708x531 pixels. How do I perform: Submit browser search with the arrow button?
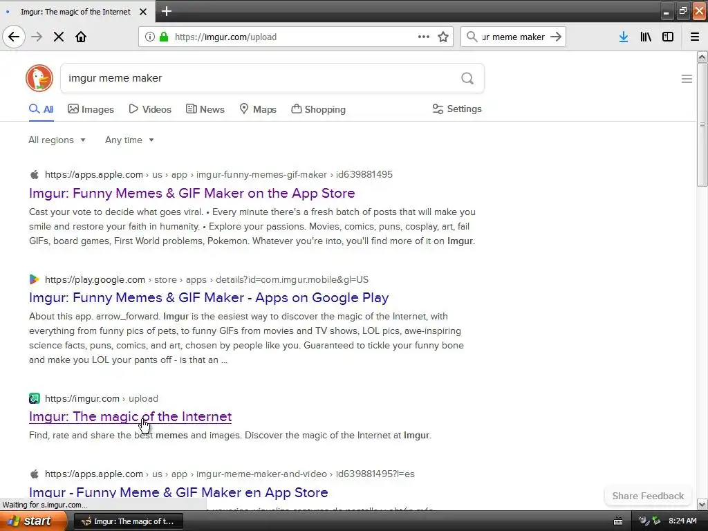(556, 37)
